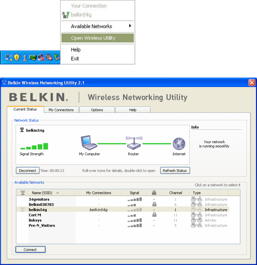
Task: Select the Belkin038783 network
Action: 41,204
